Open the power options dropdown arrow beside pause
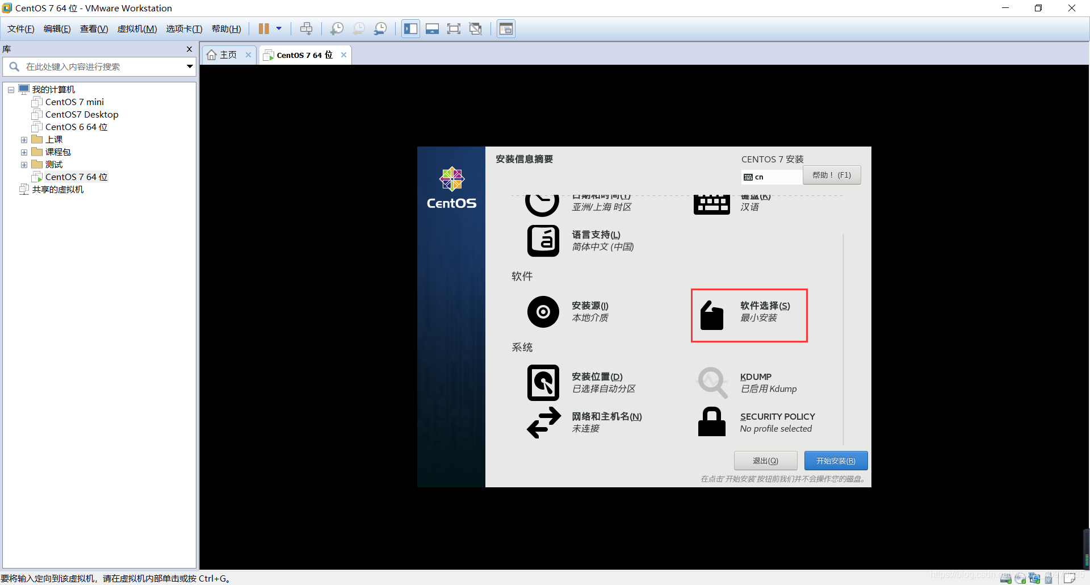Screen dimensions: 1090x585 click(x=279, y=28)
